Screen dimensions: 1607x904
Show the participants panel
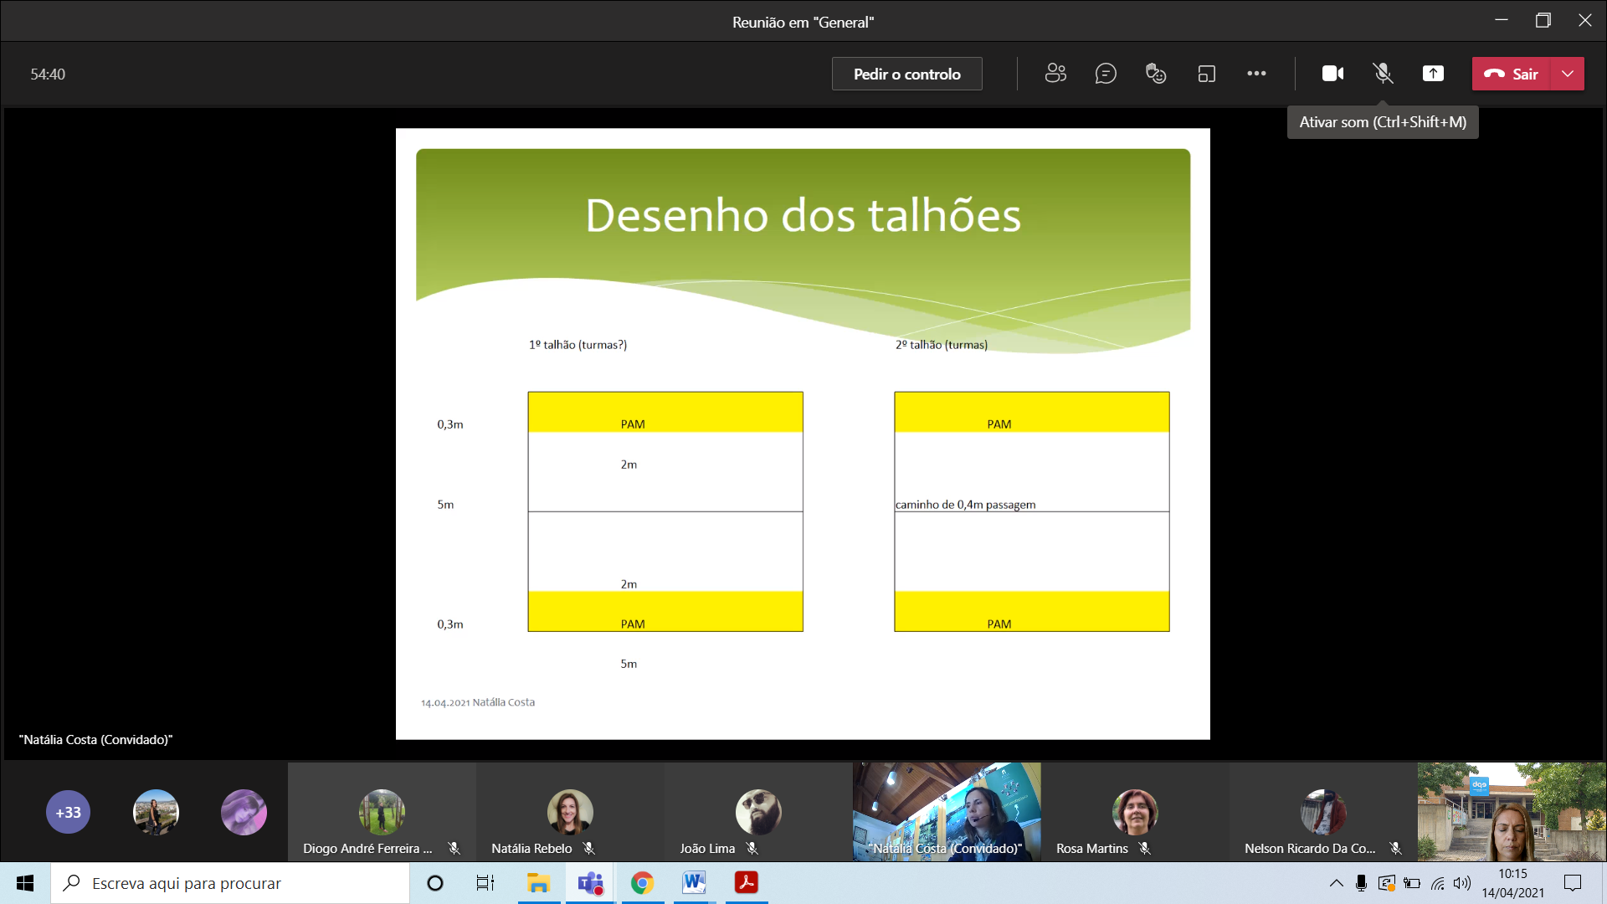[1055, 74]
